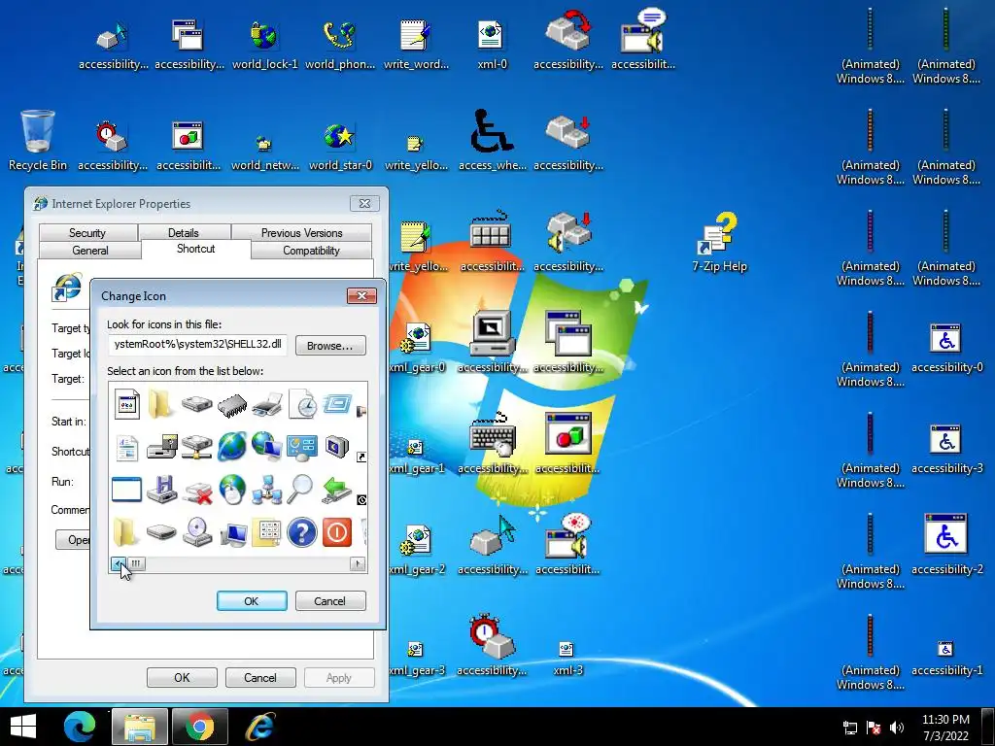995x746 pixels.
Task: Select the drive with red X icon
Action: click(x=197, y=492)
